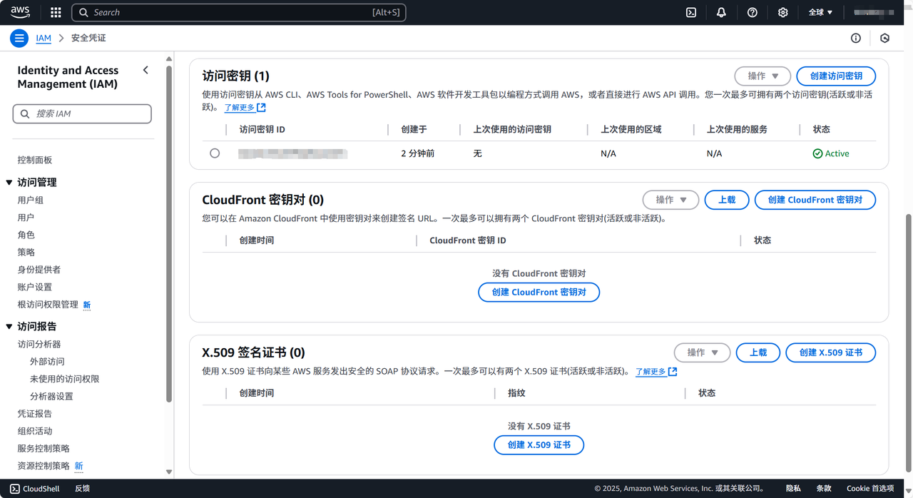Click the blurred access key ID cell
The width and height of the screenshot is (913, 498).
click(x=292, y=153)
